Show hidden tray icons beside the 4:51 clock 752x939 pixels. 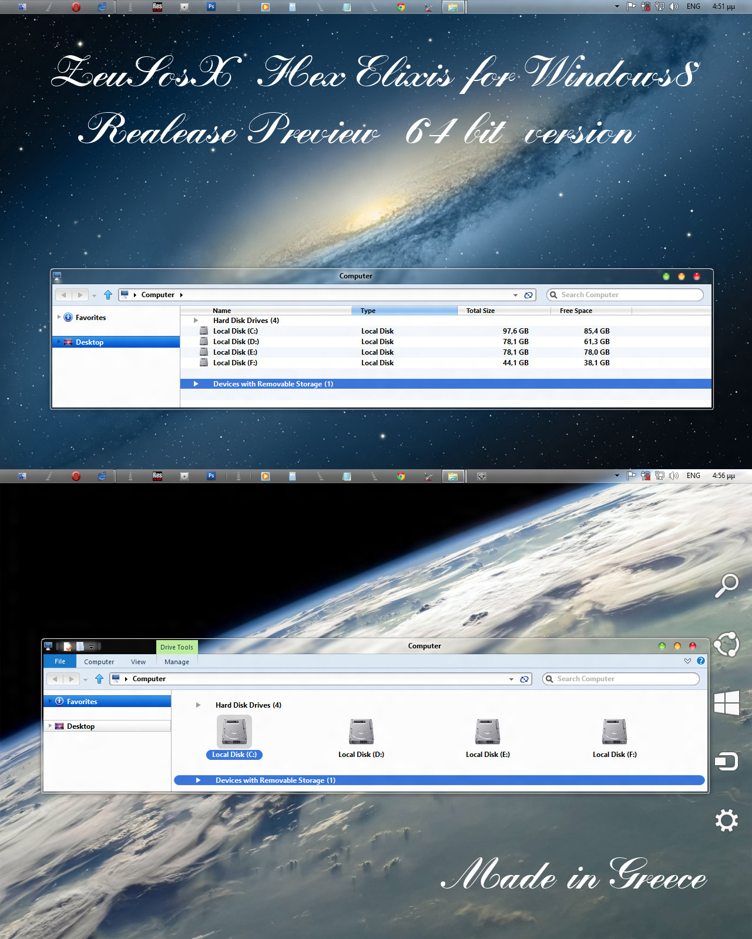coord(617,6)
